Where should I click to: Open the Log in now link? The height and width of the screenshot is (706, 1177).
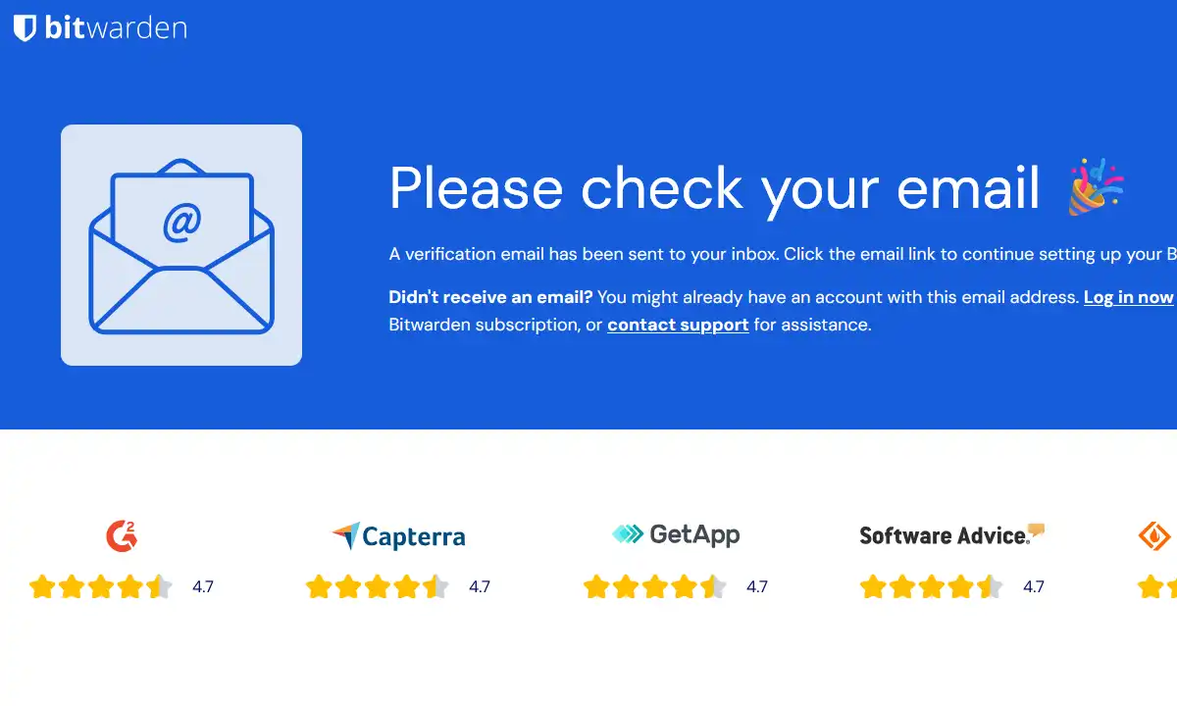click(x=1128, y=297)
